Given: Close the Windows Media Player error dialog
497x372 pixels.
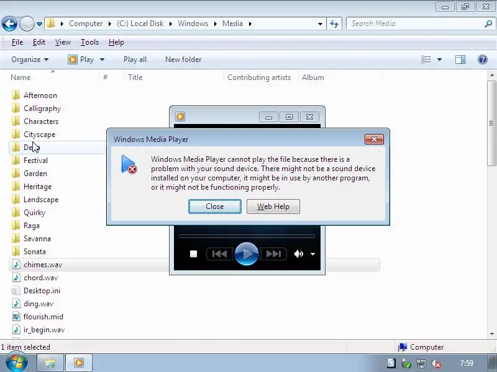Looking at the screenshot, I should tap(374, 139).
